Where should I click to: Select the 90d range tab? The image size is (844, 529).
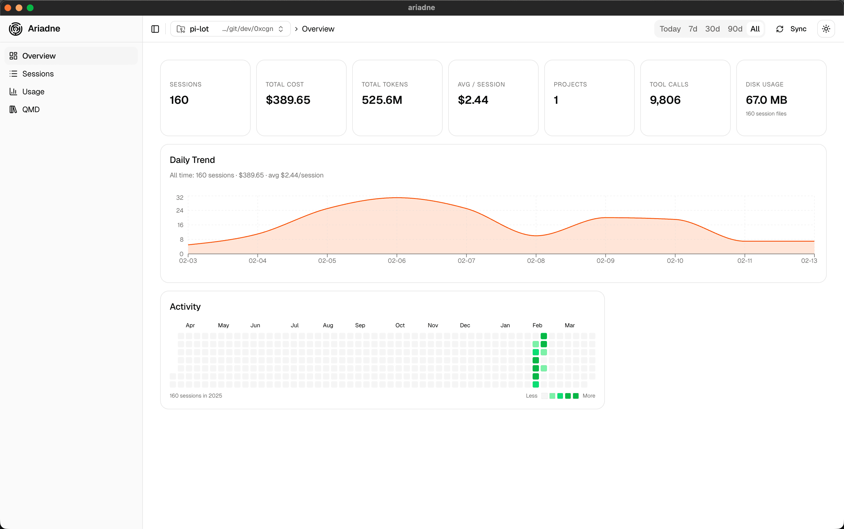tap(735, 29)
